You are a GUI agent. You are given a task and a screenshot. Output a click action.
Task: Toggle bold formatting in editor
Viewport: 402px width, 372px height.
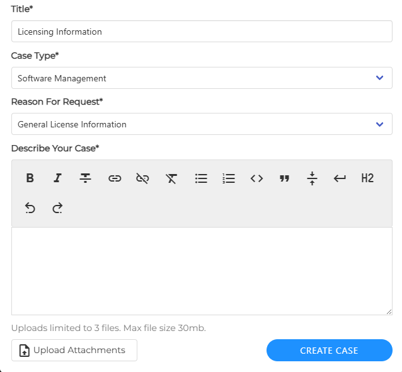coord(30,178)
